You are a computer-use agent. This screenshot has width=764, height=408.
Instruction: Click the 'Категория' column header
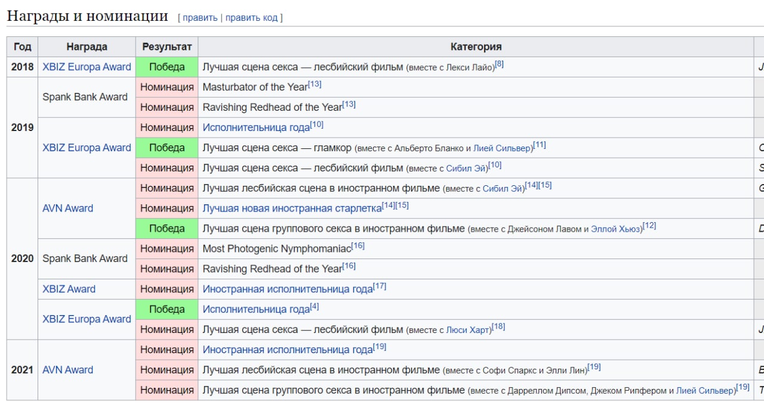(x=476, y=46)
